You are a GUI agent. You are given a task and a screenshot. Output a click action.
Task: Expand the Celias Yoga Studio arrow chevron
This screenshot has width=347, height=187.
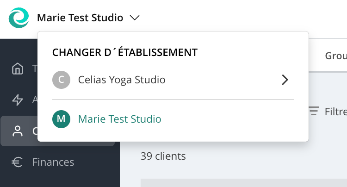click(x=285, y=80)
